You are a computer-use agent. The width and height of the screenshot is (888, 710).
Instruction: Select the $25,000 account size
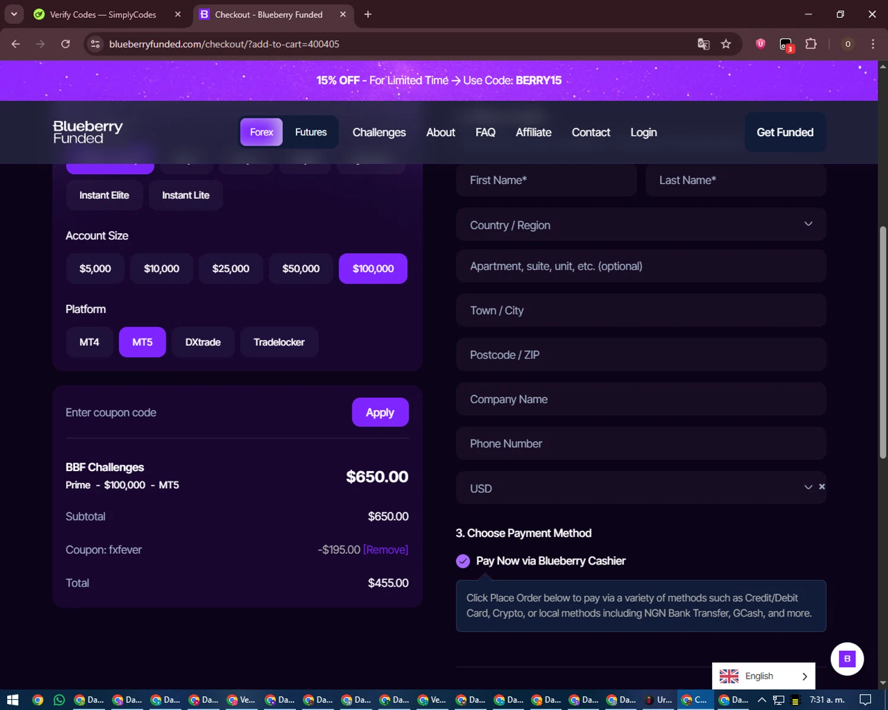(x=231, y=269)
